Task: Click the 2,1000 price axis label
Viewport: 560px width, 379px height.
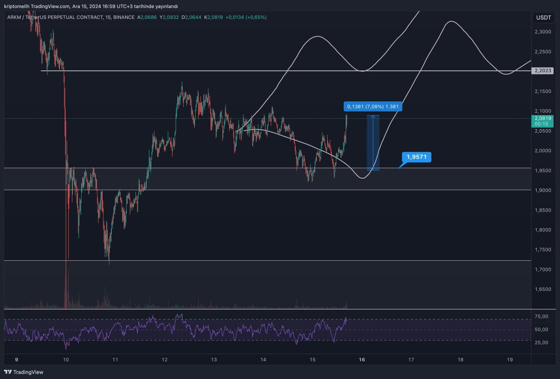Action: pyautogui.click(x=543, y=111)
